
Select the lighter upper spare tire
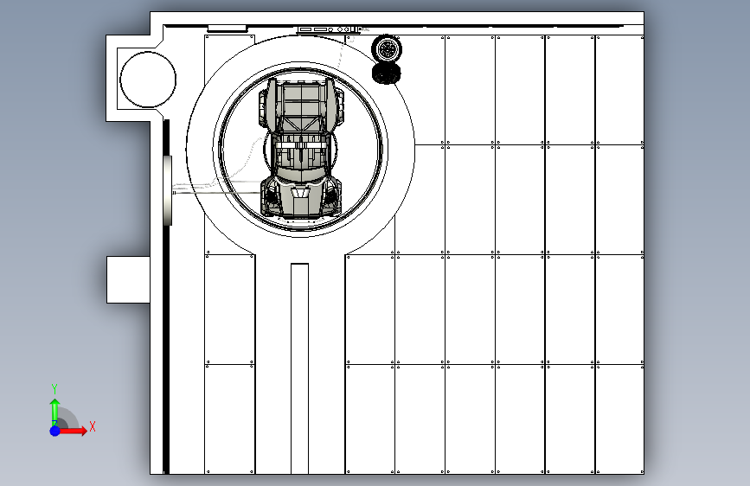387,48
